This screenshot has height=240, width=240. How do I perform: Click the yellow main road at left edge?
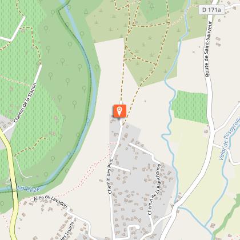click(x=12, y=183)
